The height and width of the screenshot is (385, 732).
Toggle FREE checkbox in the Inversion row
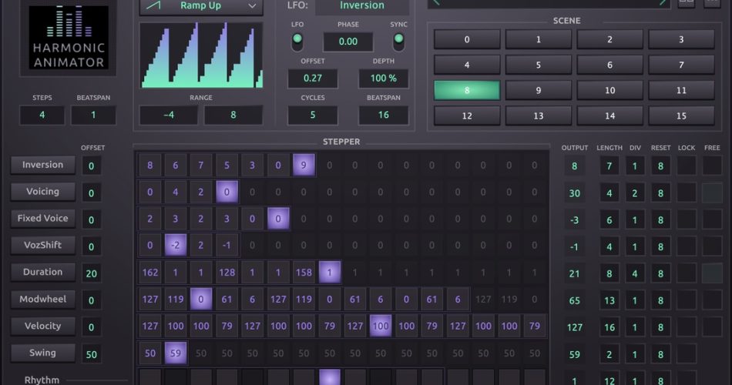712,166
